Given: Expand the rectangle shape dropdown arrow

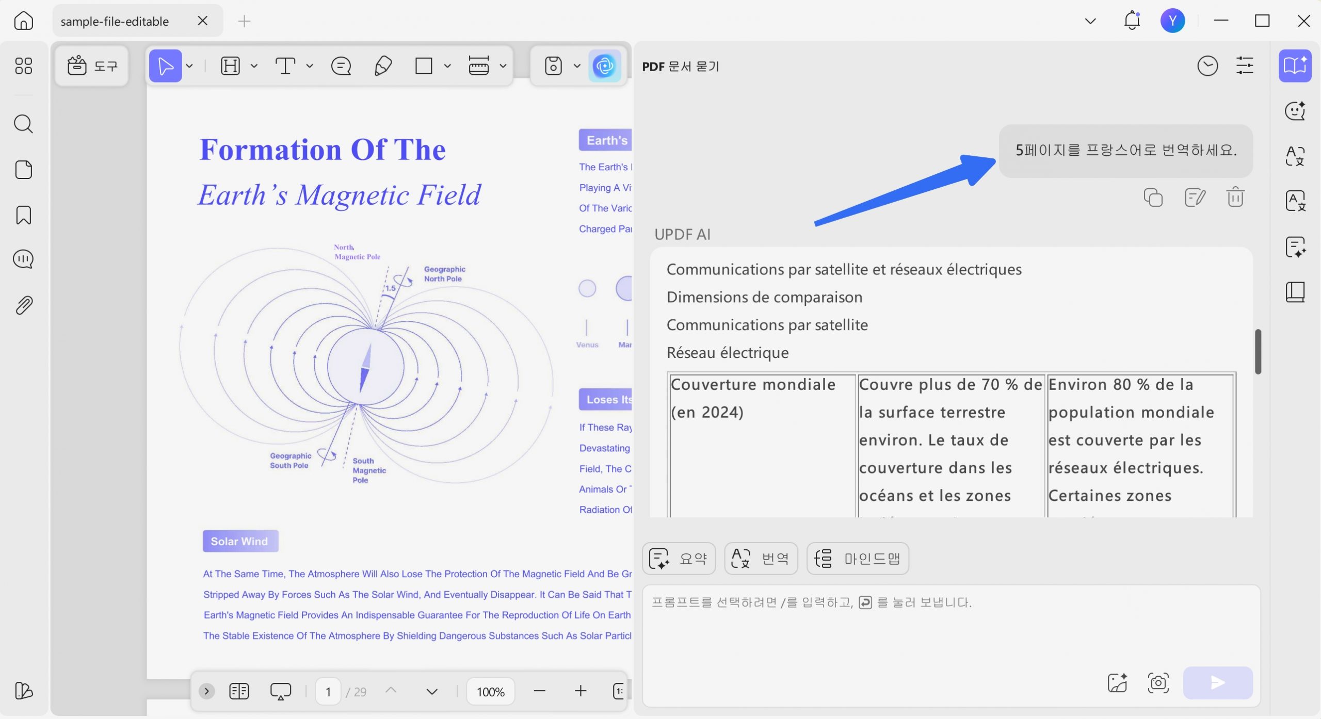Looking at the screenshot, I should tap(447, 66).
